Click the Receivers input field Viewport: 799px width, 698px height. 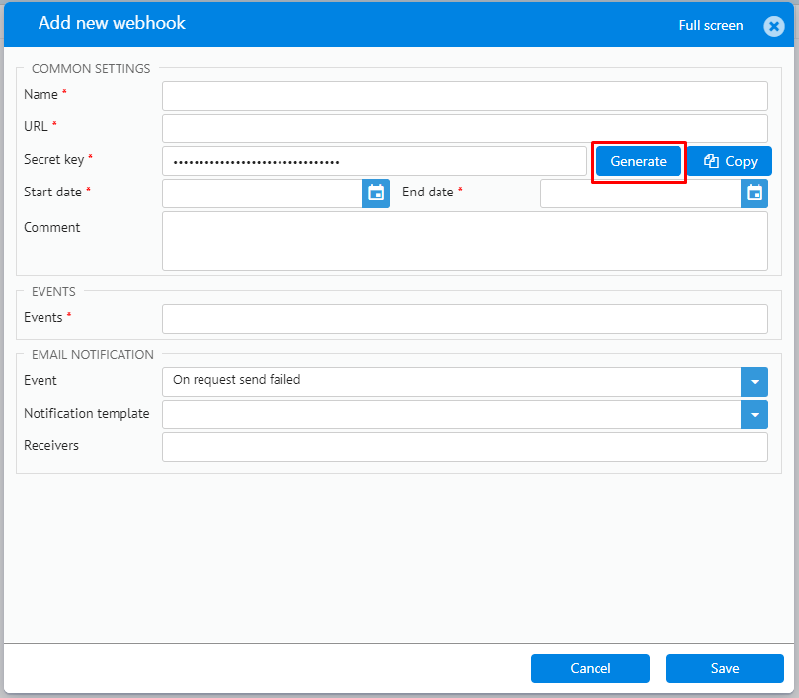pyautogui.click(x=465, y=447)
